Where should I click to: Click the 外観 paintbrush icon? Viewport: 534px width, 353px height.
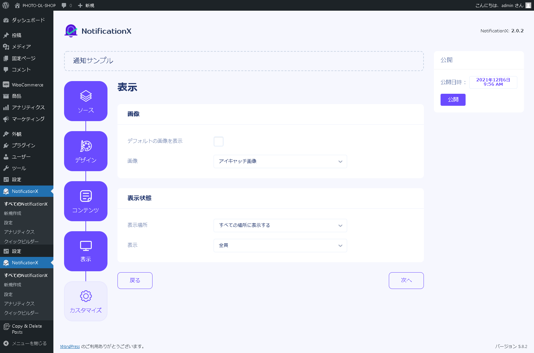coord(6,134)
